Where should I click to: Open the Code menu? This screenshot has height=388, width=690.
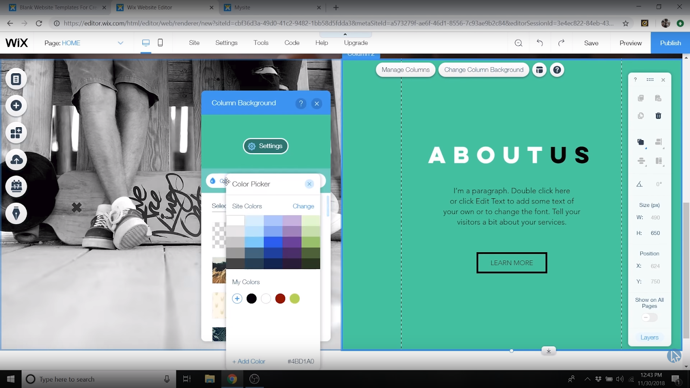292,43
